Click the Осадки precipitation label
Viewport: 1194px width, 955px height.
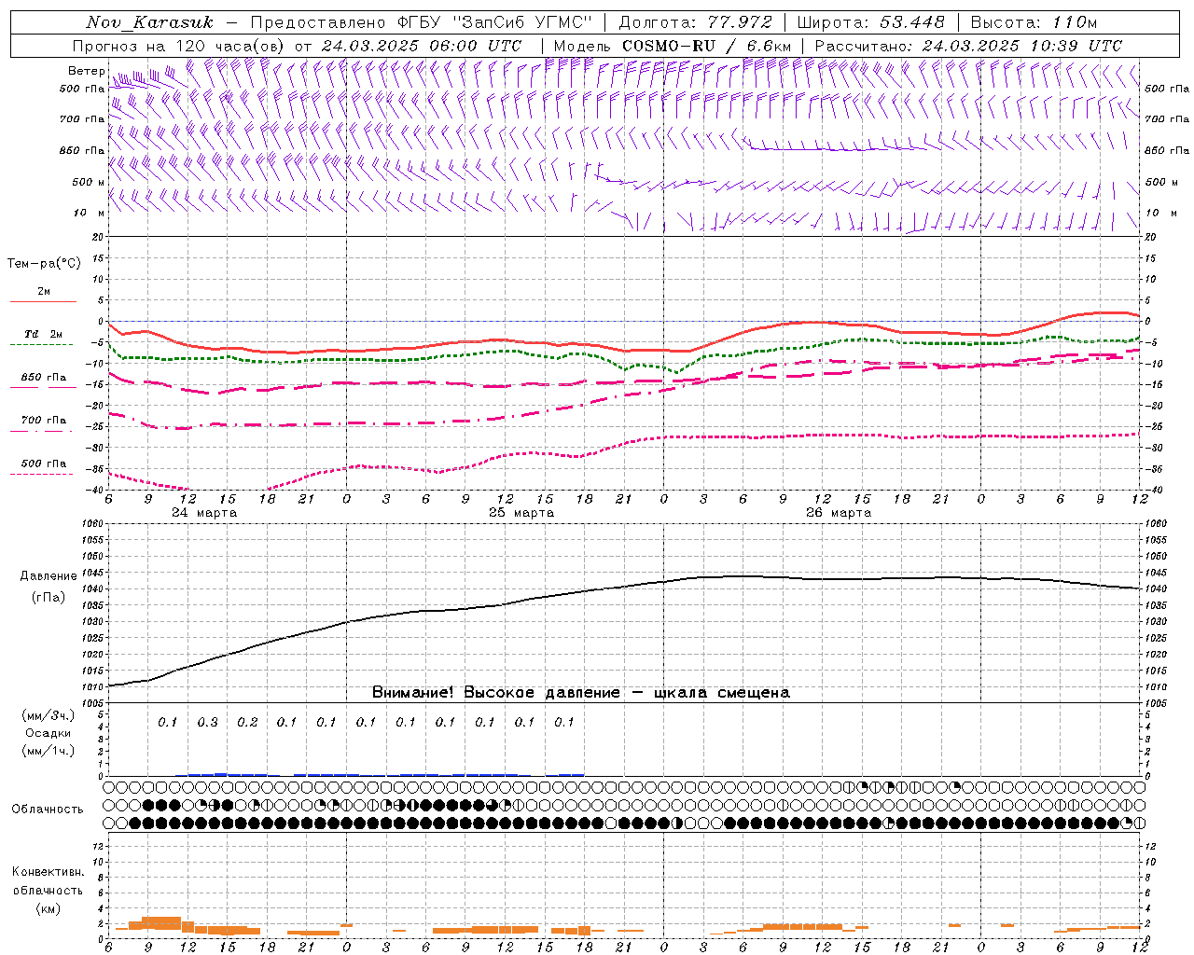48,734
